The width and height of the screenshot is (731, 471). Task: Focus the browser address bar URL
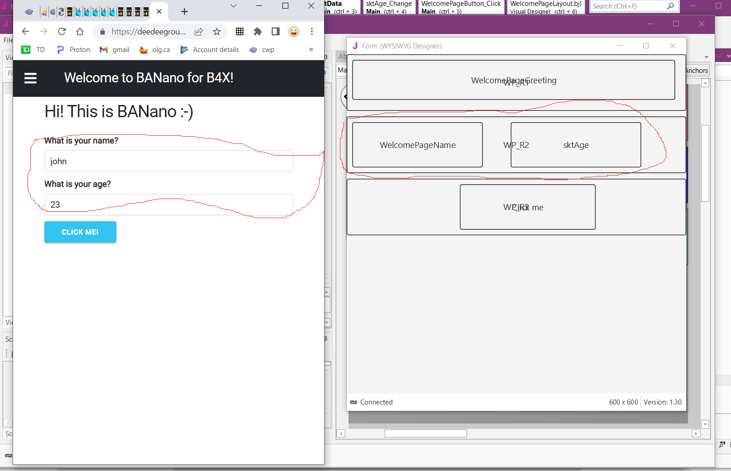coord(148,32)
